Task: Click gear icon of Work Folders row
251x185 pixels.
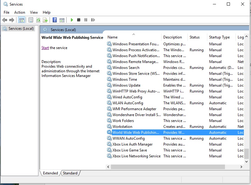Action: pos(109,120)
